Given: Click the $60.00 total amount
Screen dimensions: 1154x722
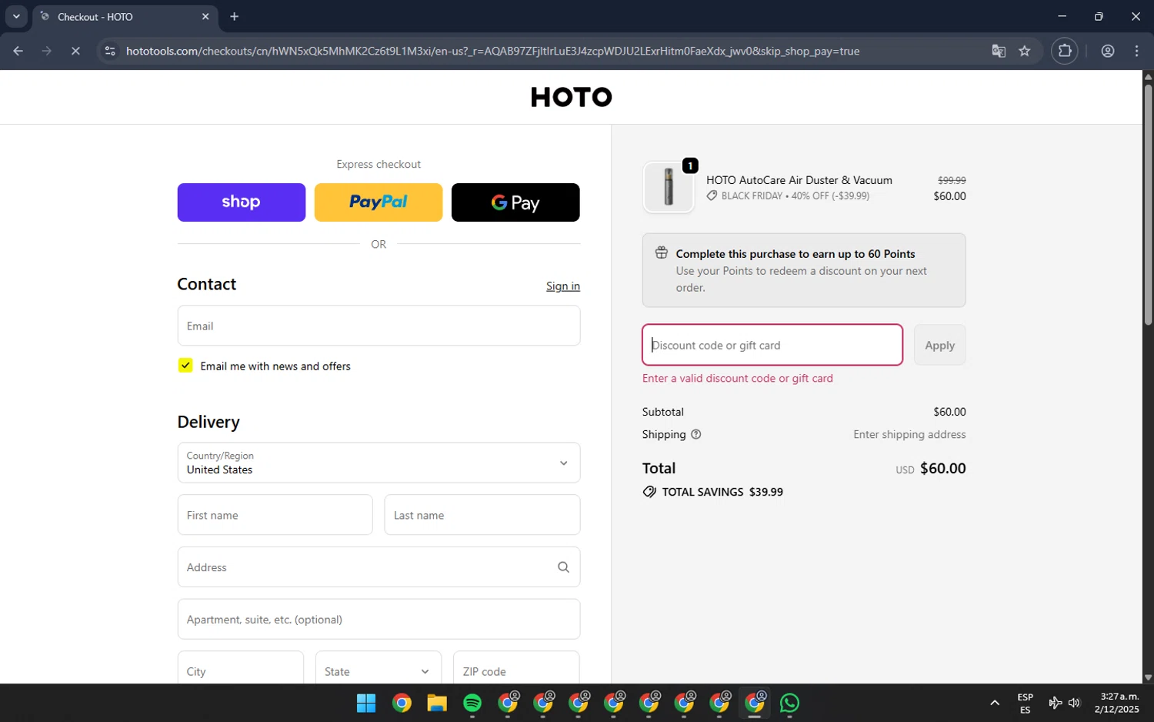Looking at the screenshot, I should [x=942, y=468].
